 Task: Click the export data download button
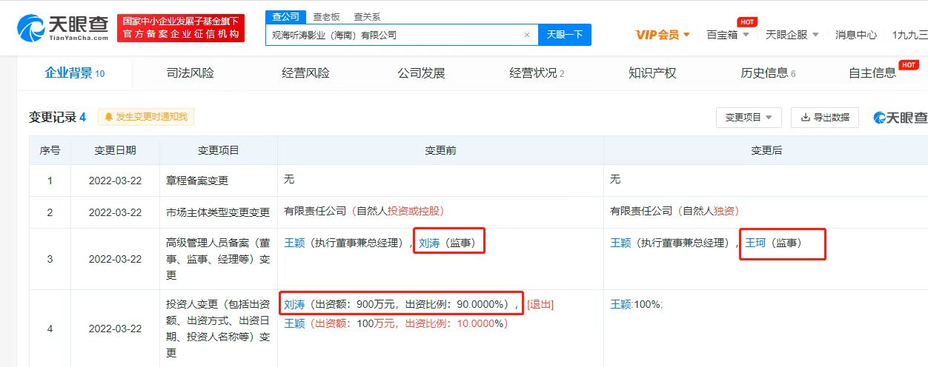(x=825, y=118)
